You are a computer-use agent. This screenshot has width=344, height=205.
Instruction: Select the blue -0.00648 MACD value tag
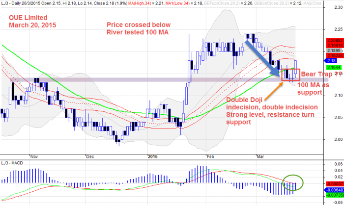[x=334, y=190]
